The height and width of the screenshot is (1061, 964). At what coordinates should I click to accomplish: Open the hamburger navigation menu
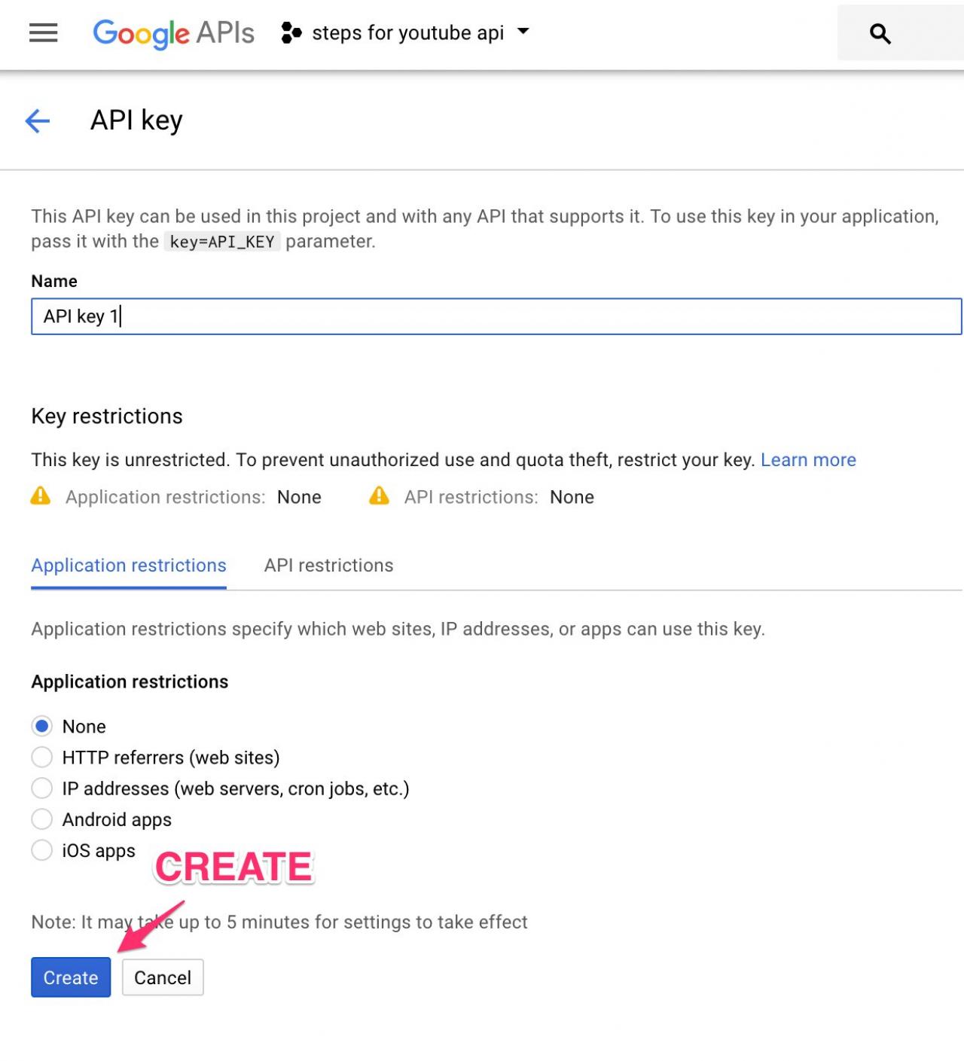pyautogui.click(x=43, y=33)
